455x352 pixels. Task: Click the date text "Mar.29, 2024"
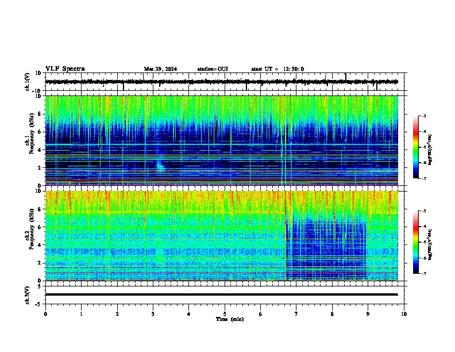[x=160, y=69]
